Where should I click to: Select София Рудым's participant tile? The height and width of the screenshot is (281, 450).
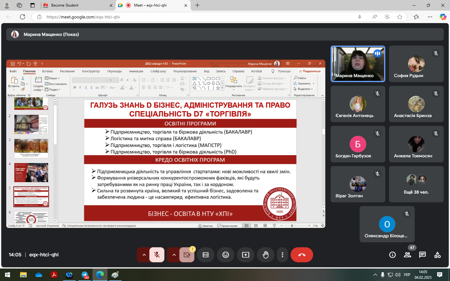pyautogui.click(x=416, y=64)
